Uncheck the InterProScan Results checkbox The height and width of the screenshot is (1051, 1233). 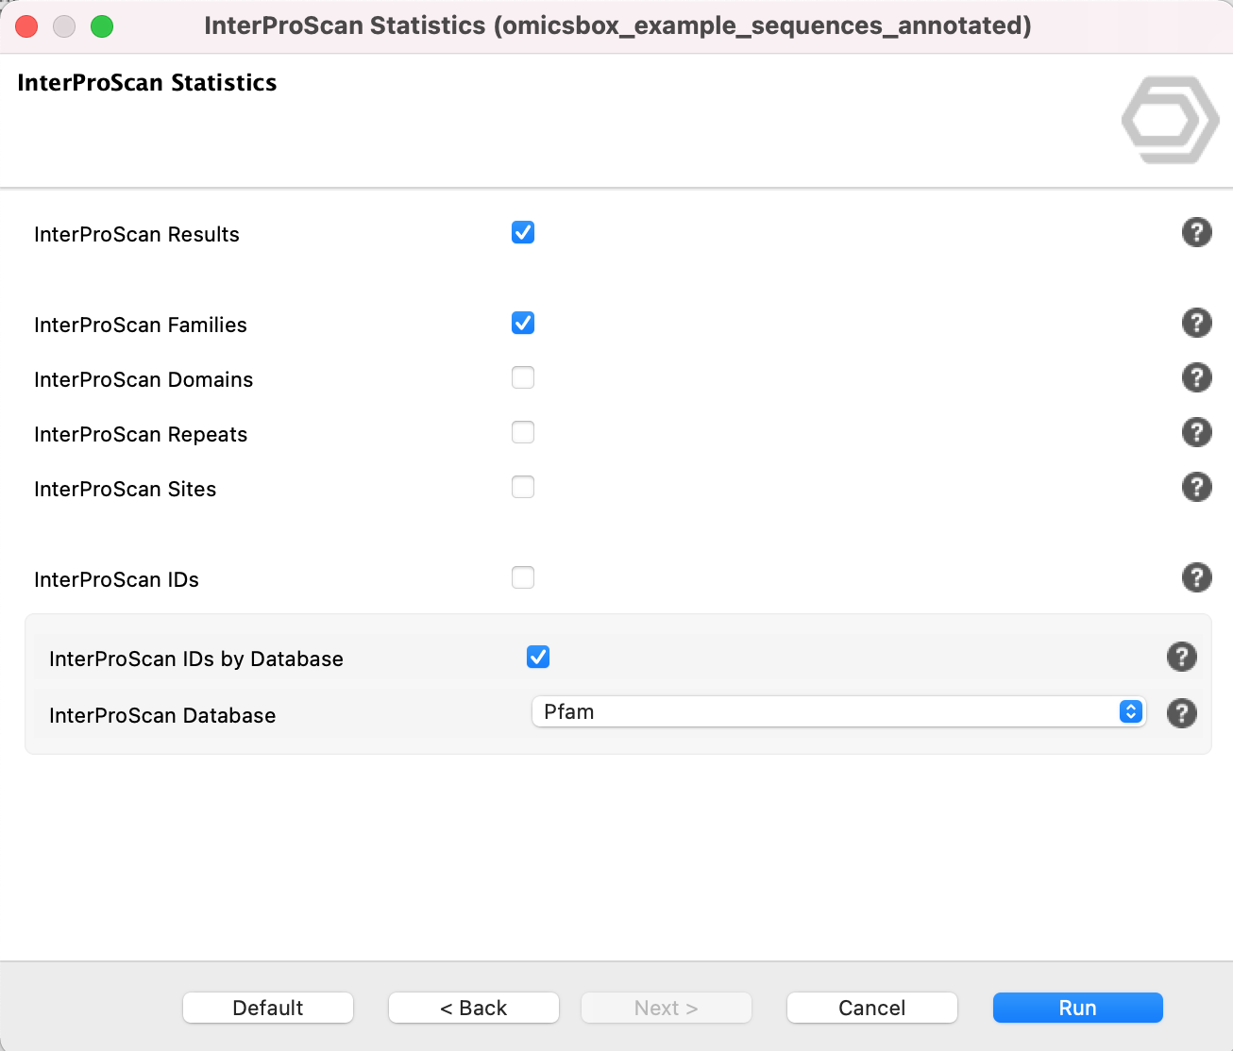[x=523, y=232]
